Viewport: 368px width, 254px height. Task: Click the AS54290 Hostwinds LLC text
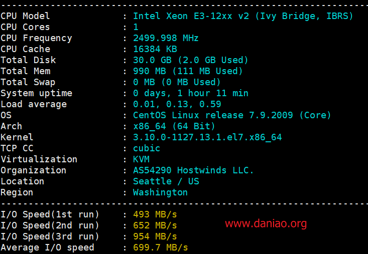[193, 170]
